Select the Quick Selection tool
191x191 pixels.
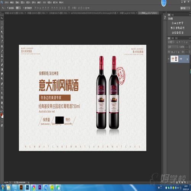2,32
